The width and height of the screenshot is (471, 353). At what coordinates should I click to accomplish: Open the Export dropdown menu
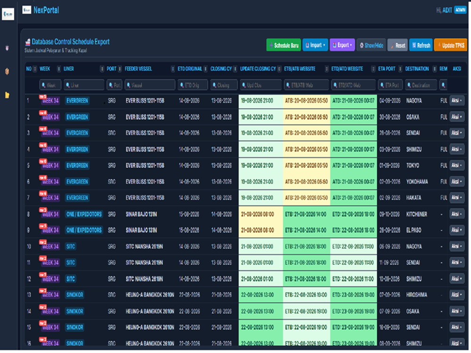point(342,45)
